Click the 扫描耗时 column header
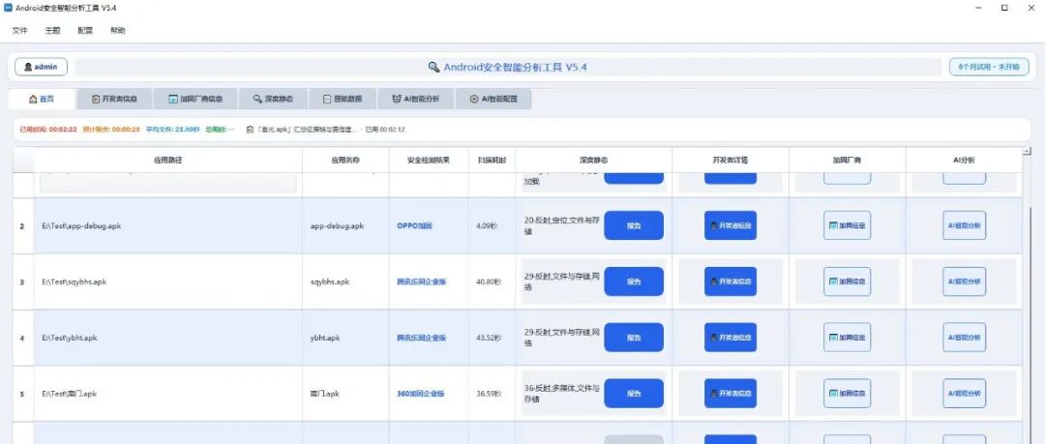The height and width of the screenshot is (444, 1045). [x=492, y=160]
